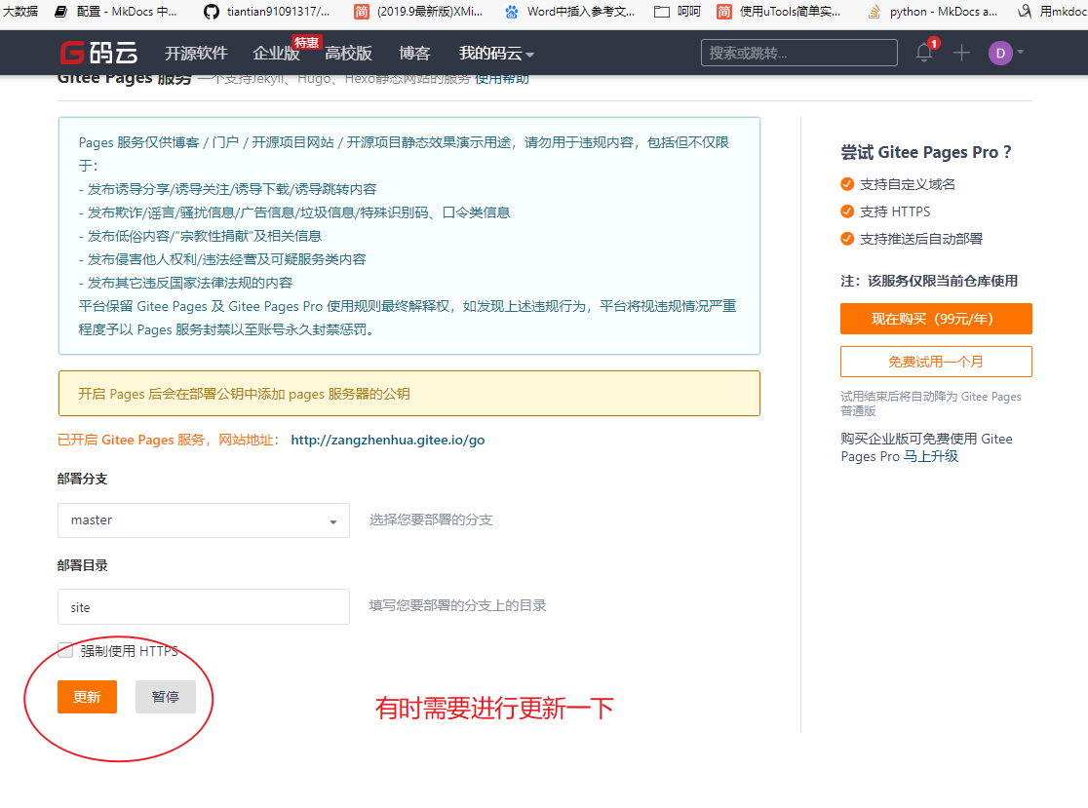Expand the 部署分支 master dropdown
The image size is (1088, 808).
204,520
